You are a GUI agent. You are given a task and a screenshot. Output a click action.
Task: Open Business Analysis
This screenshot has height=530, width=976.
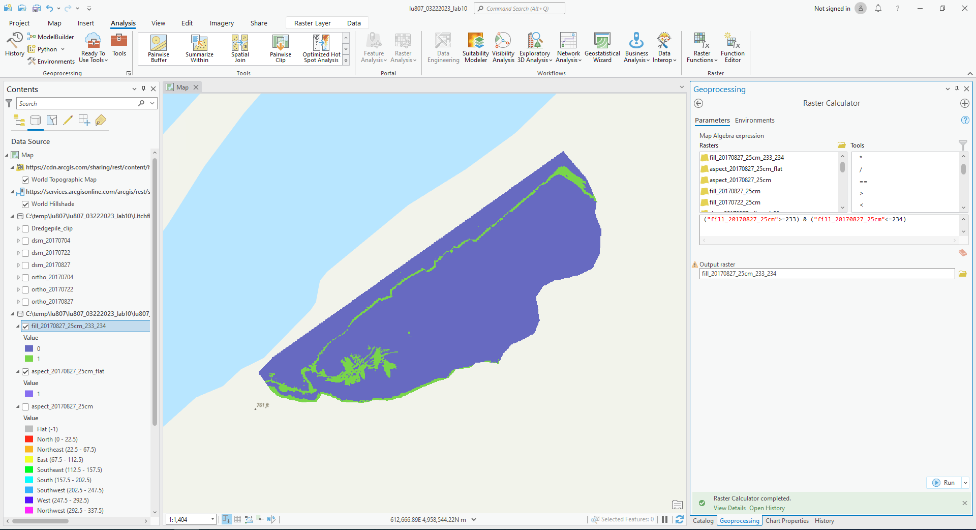(x=636, y=47)
